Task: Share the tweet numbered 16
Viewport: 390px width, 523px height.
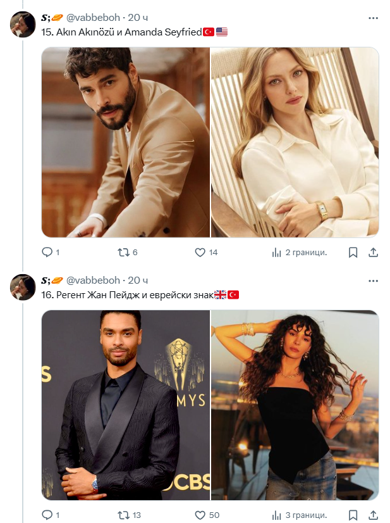Action: (373, 514)
